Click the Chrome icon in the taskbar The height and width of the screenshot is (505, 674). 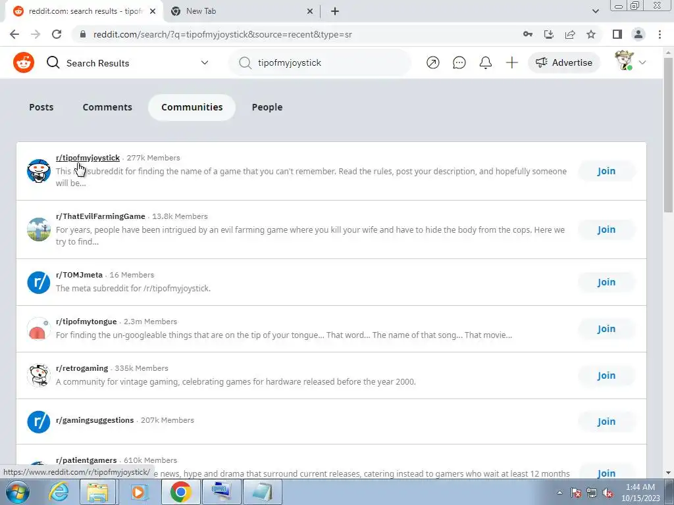[x=180, y=492]
